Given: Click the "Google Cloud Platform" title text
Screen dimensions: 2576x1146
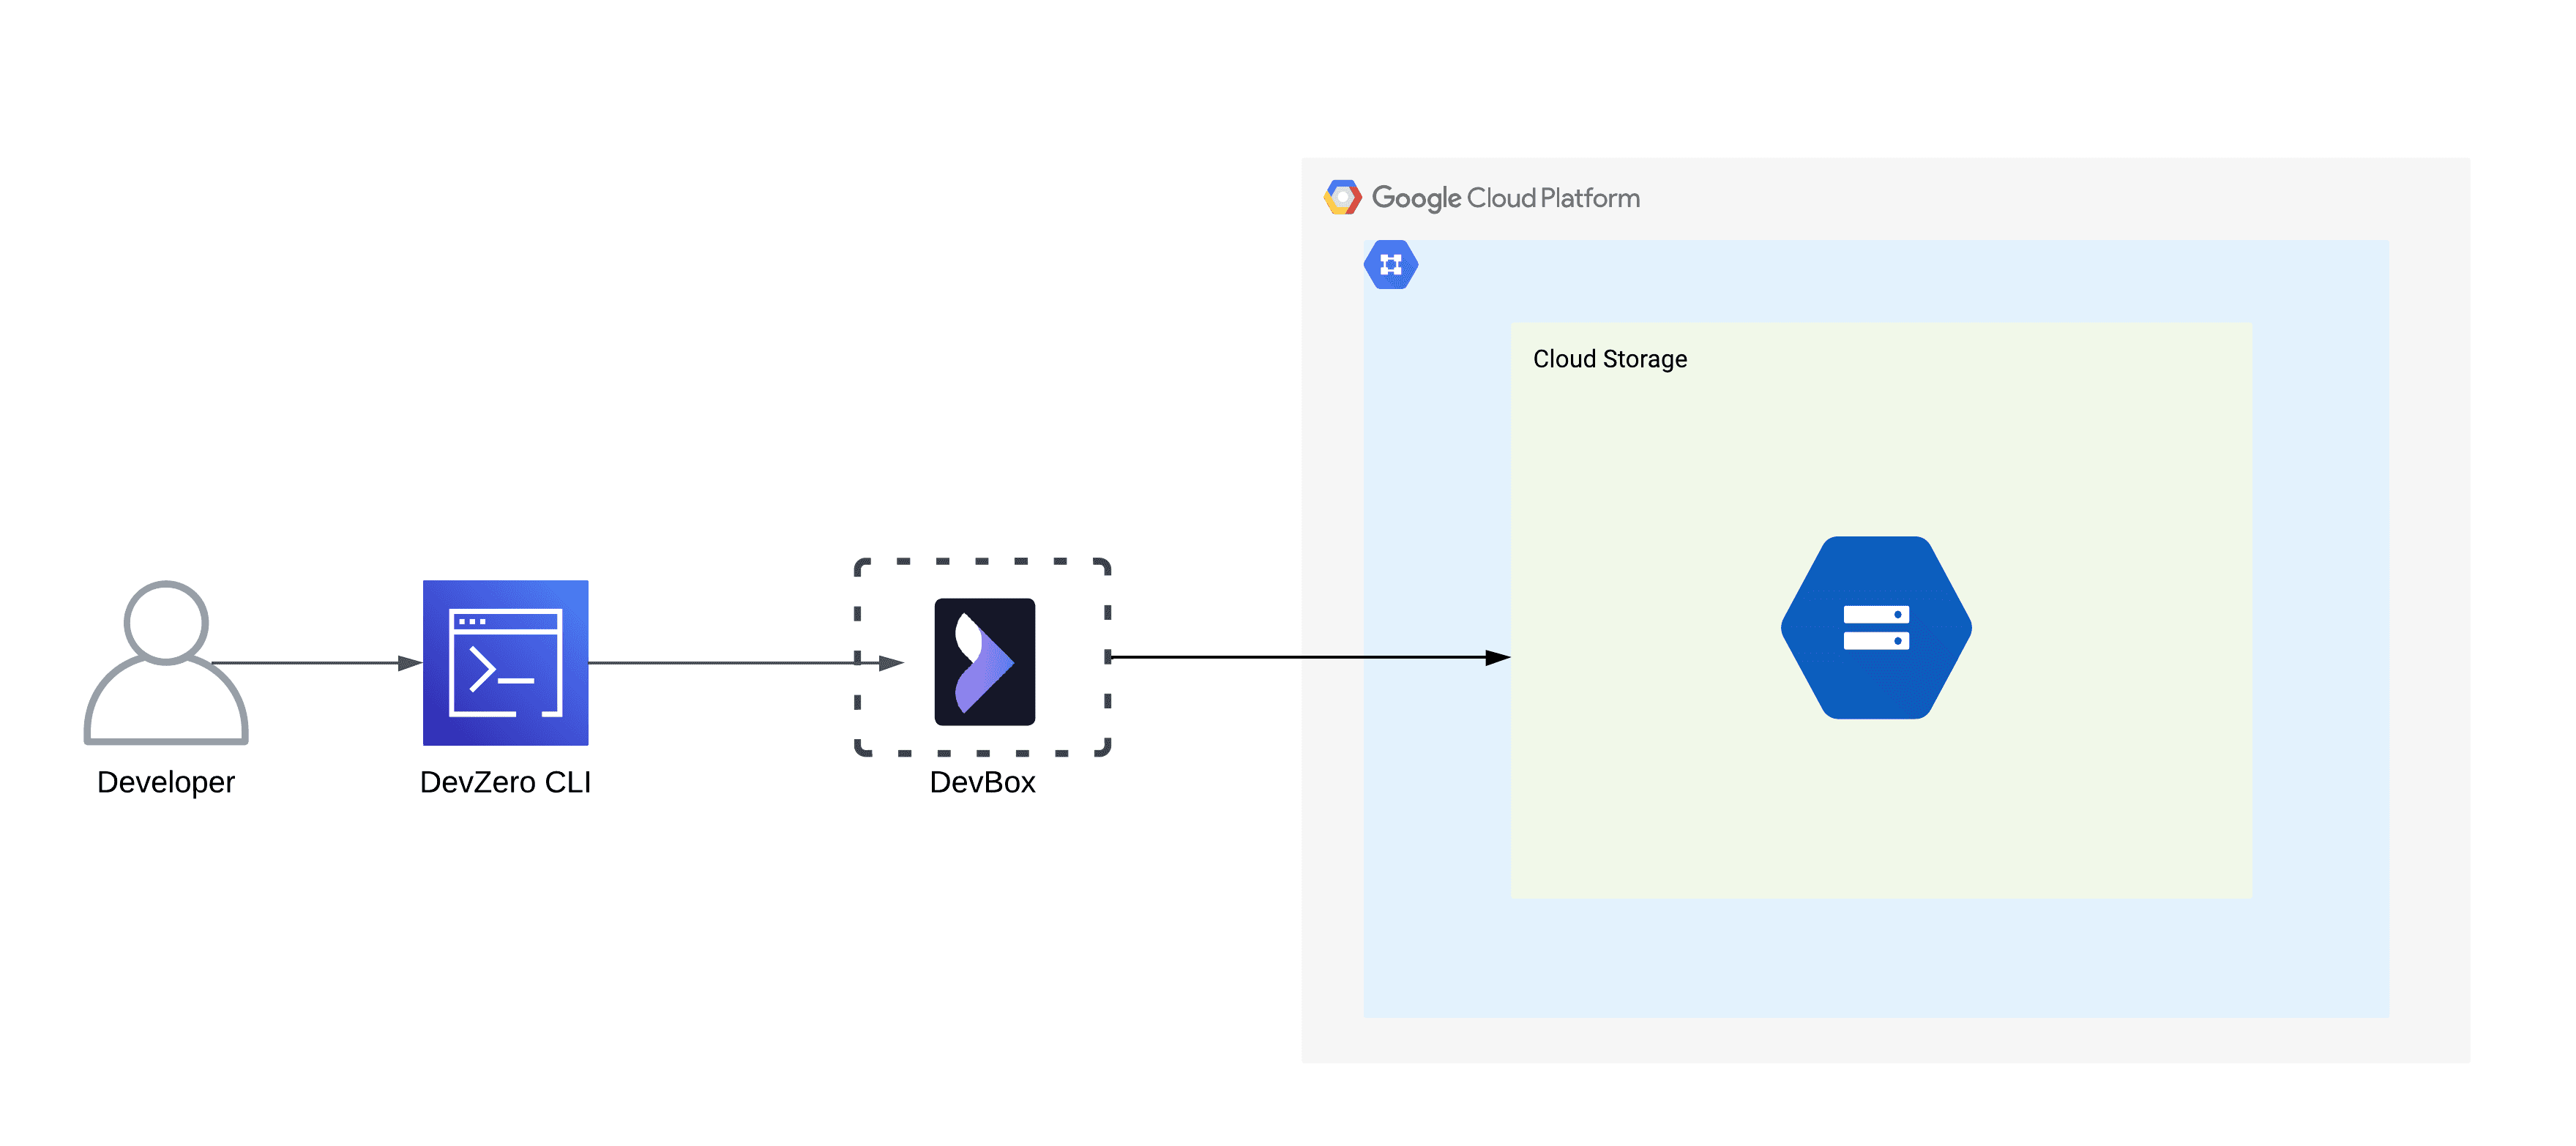Looking at the screenshot, I should tap(1506, 198).
